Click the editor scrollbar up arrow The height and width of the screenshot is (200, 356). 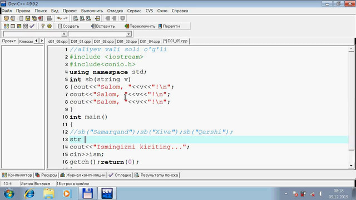point(351,49)
